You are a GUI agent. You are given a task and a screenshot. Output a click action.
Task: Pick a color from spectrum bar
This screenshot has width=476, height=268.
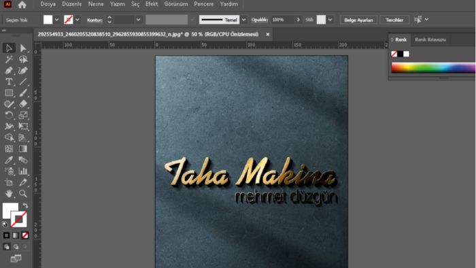click(x=433, y=68)
